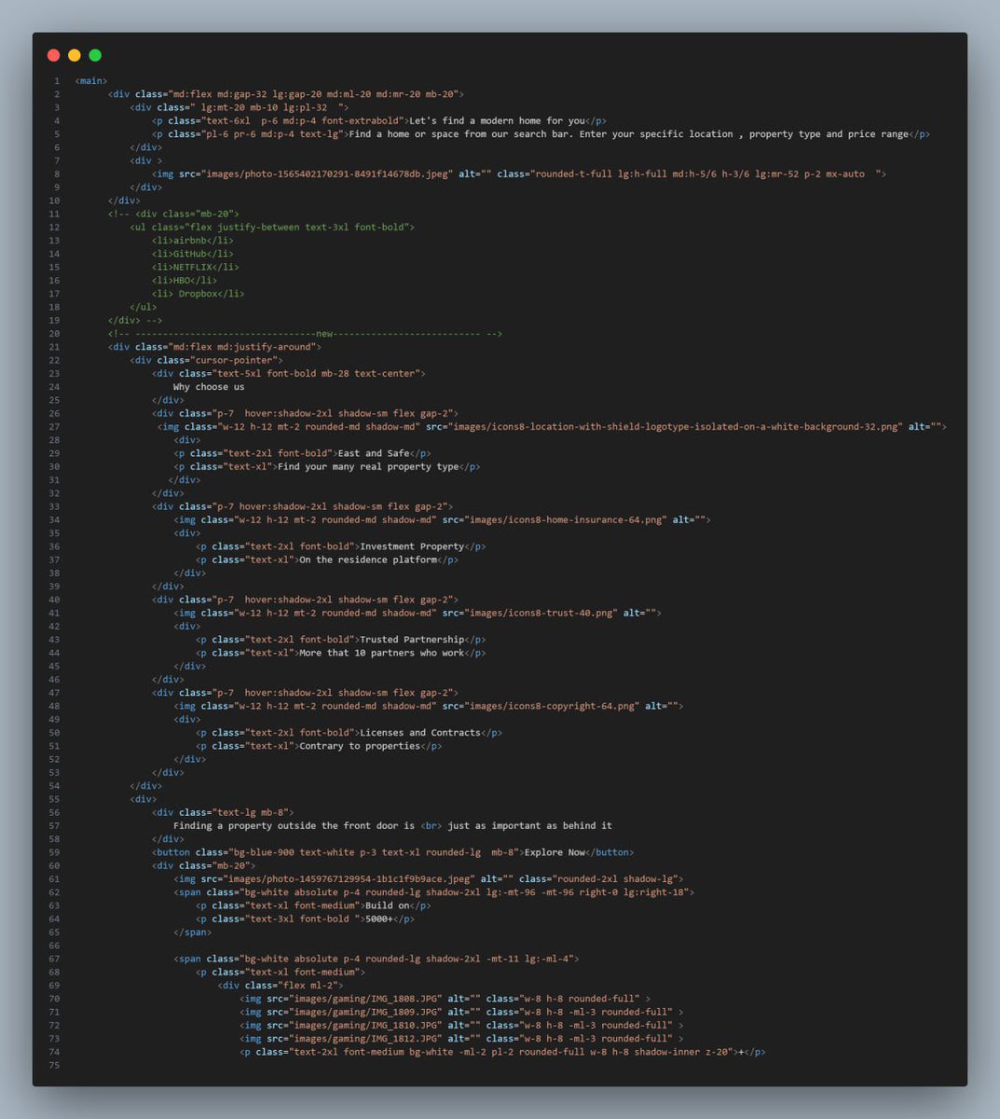
Task: Click the commented-out NETFLIX list item
Action: pos(196,267)
